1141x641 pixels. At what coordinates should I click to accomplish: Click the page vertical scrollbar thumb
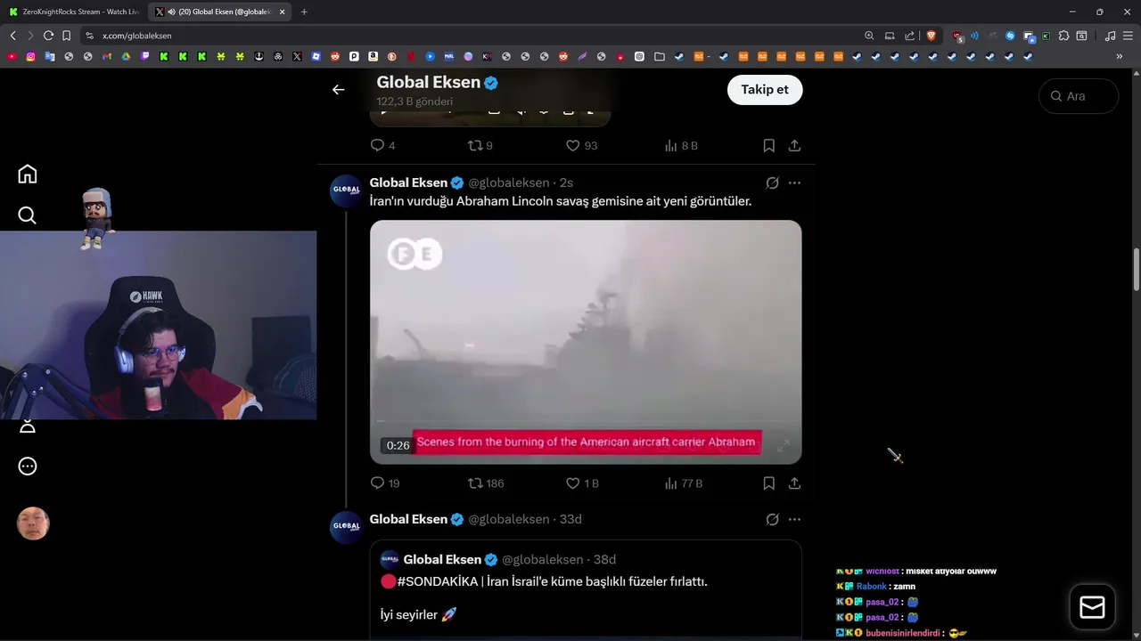[x=1137, y=270]
